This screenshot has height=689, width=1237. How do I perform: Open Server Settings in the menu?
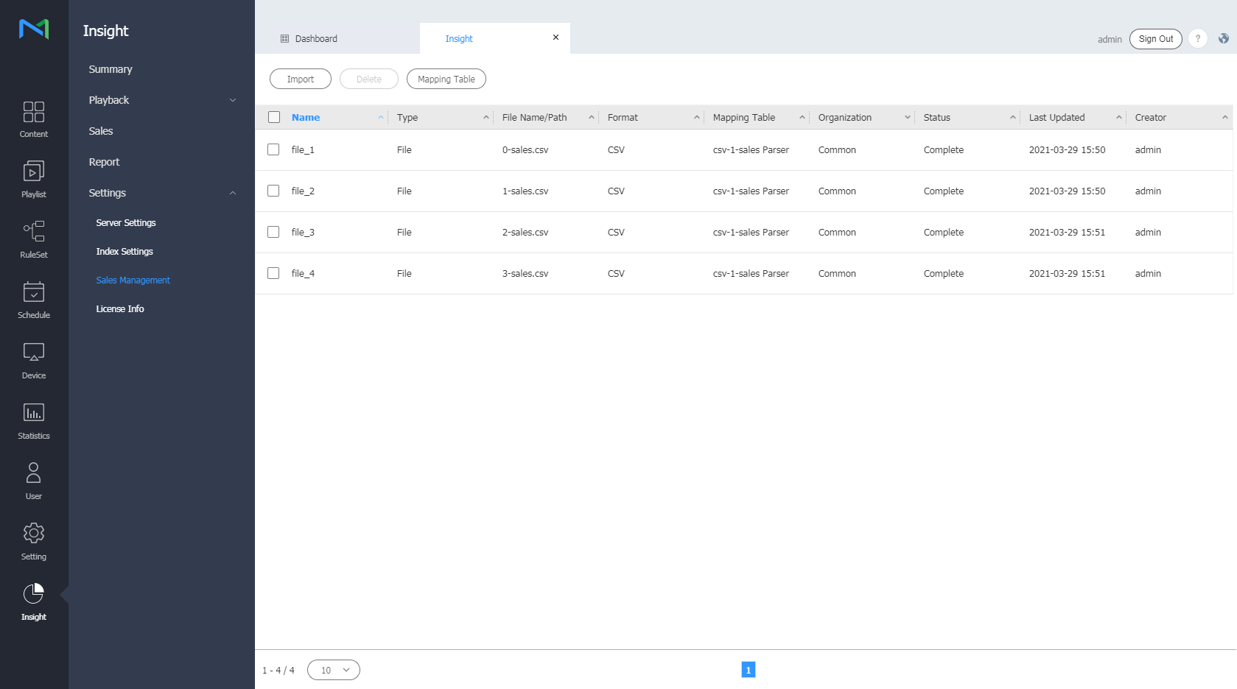pos(126,223)
